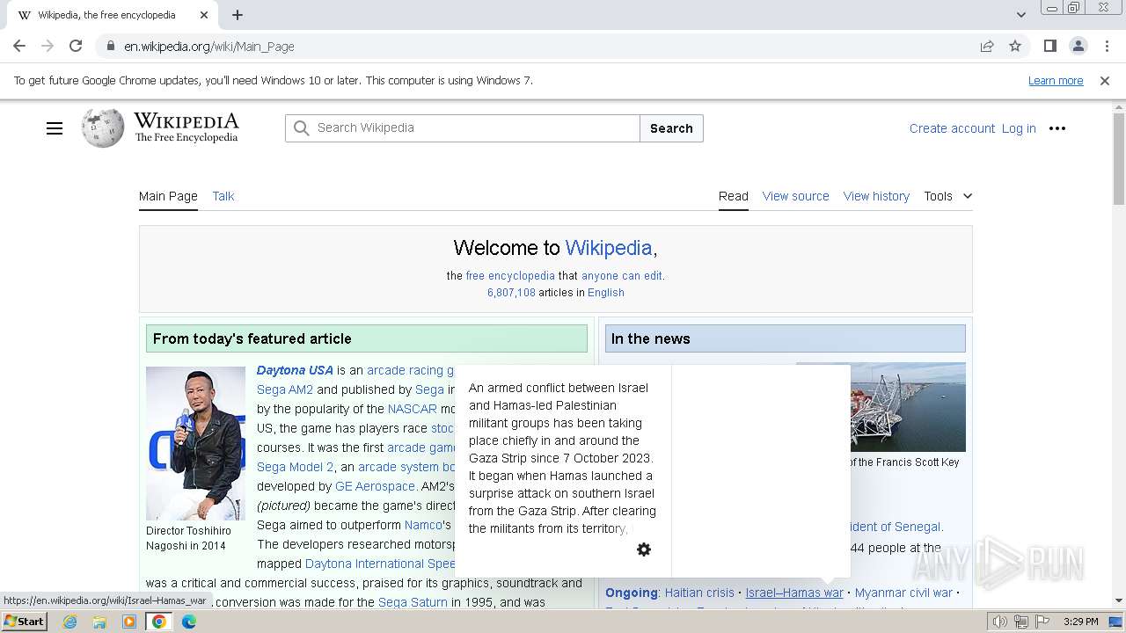1126x633 pixels.
Task: Open Chrome profile avatar icon
Action: tap(1078, 46)
